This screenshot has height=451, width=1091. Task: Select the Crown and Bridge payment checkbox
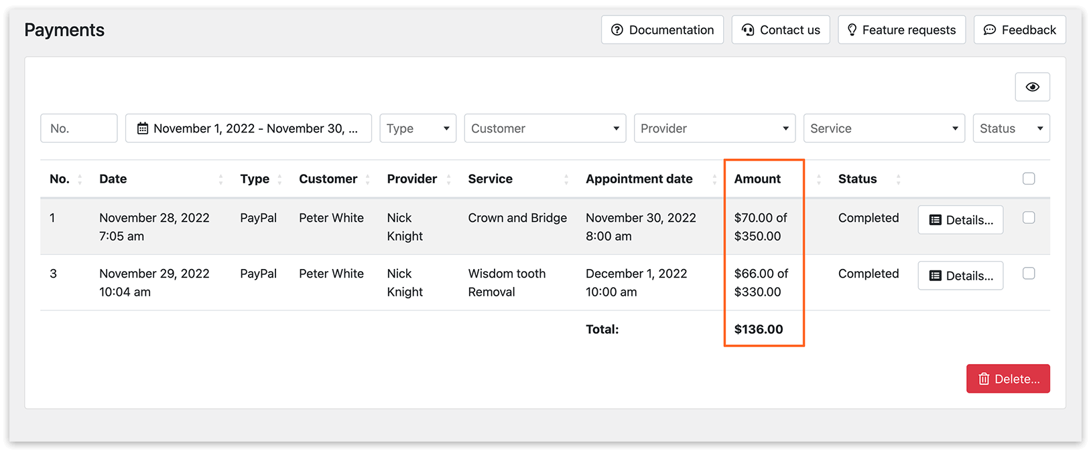tap(1029, 217)
